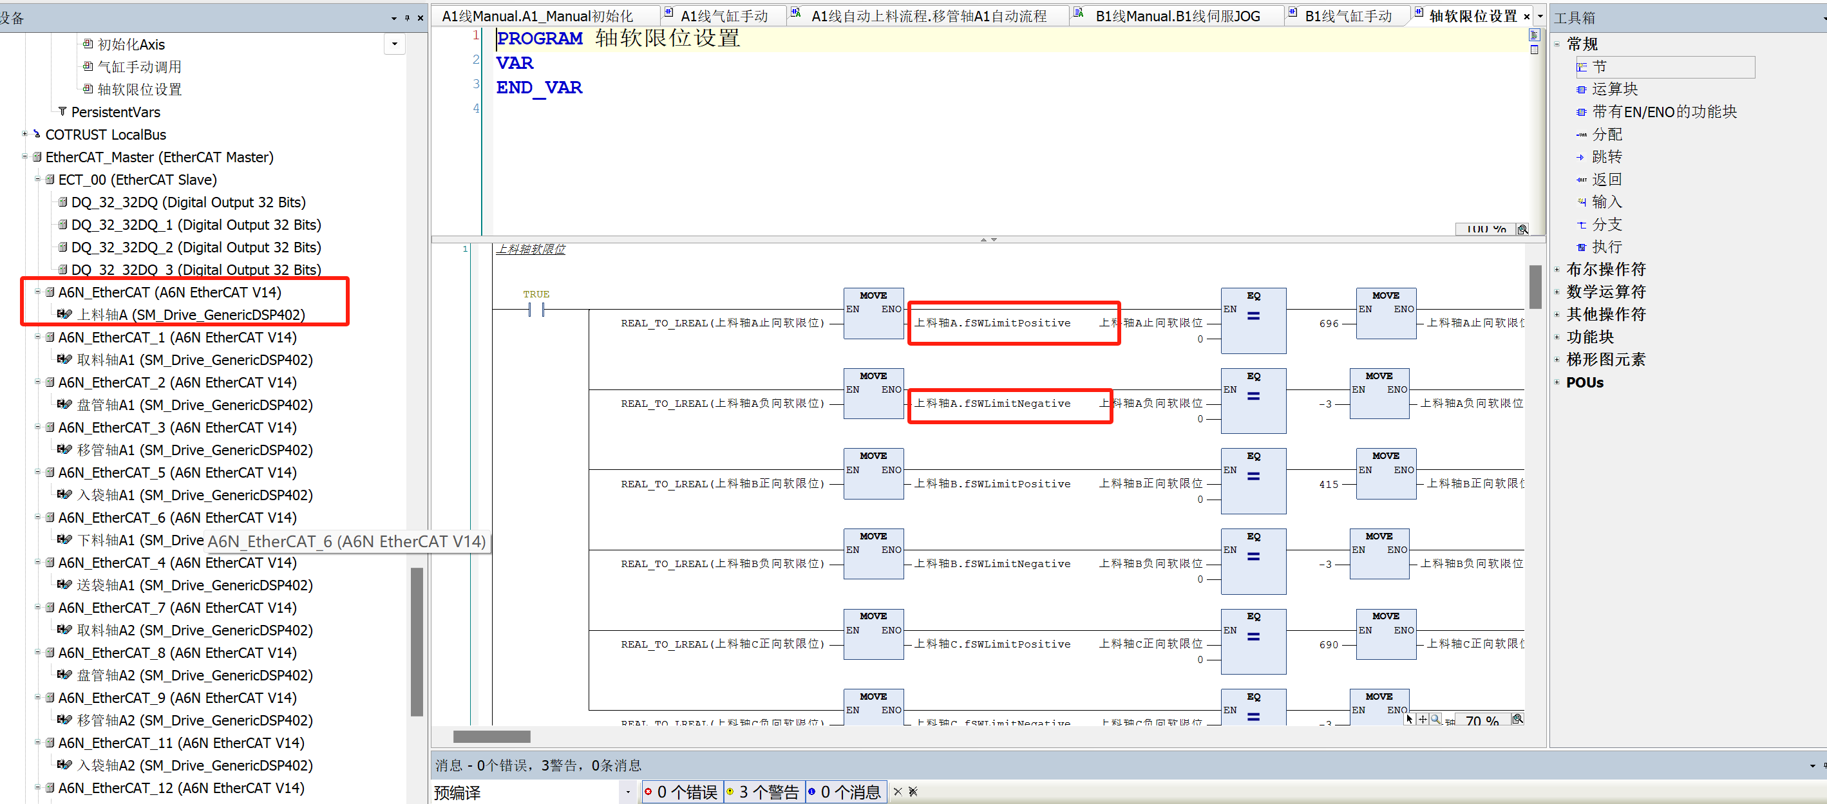Switch to A1线气缸手动 tab
The image size is (1827, 804).
(723, 16)
